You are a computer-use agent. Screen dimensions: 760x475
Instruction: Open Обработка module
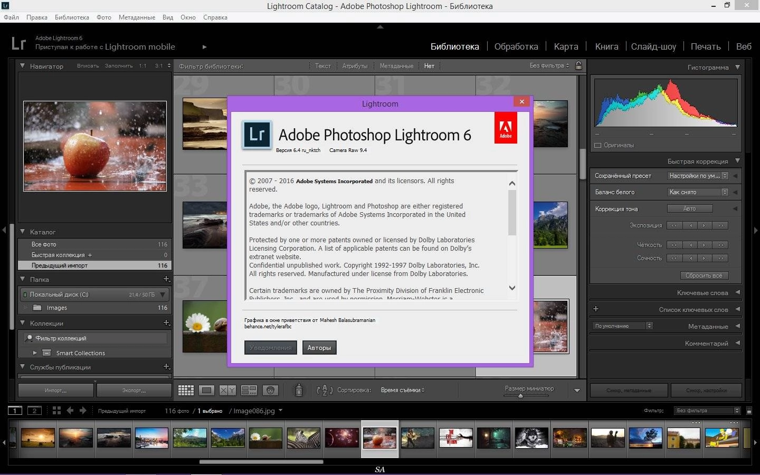tap(516, 46)
